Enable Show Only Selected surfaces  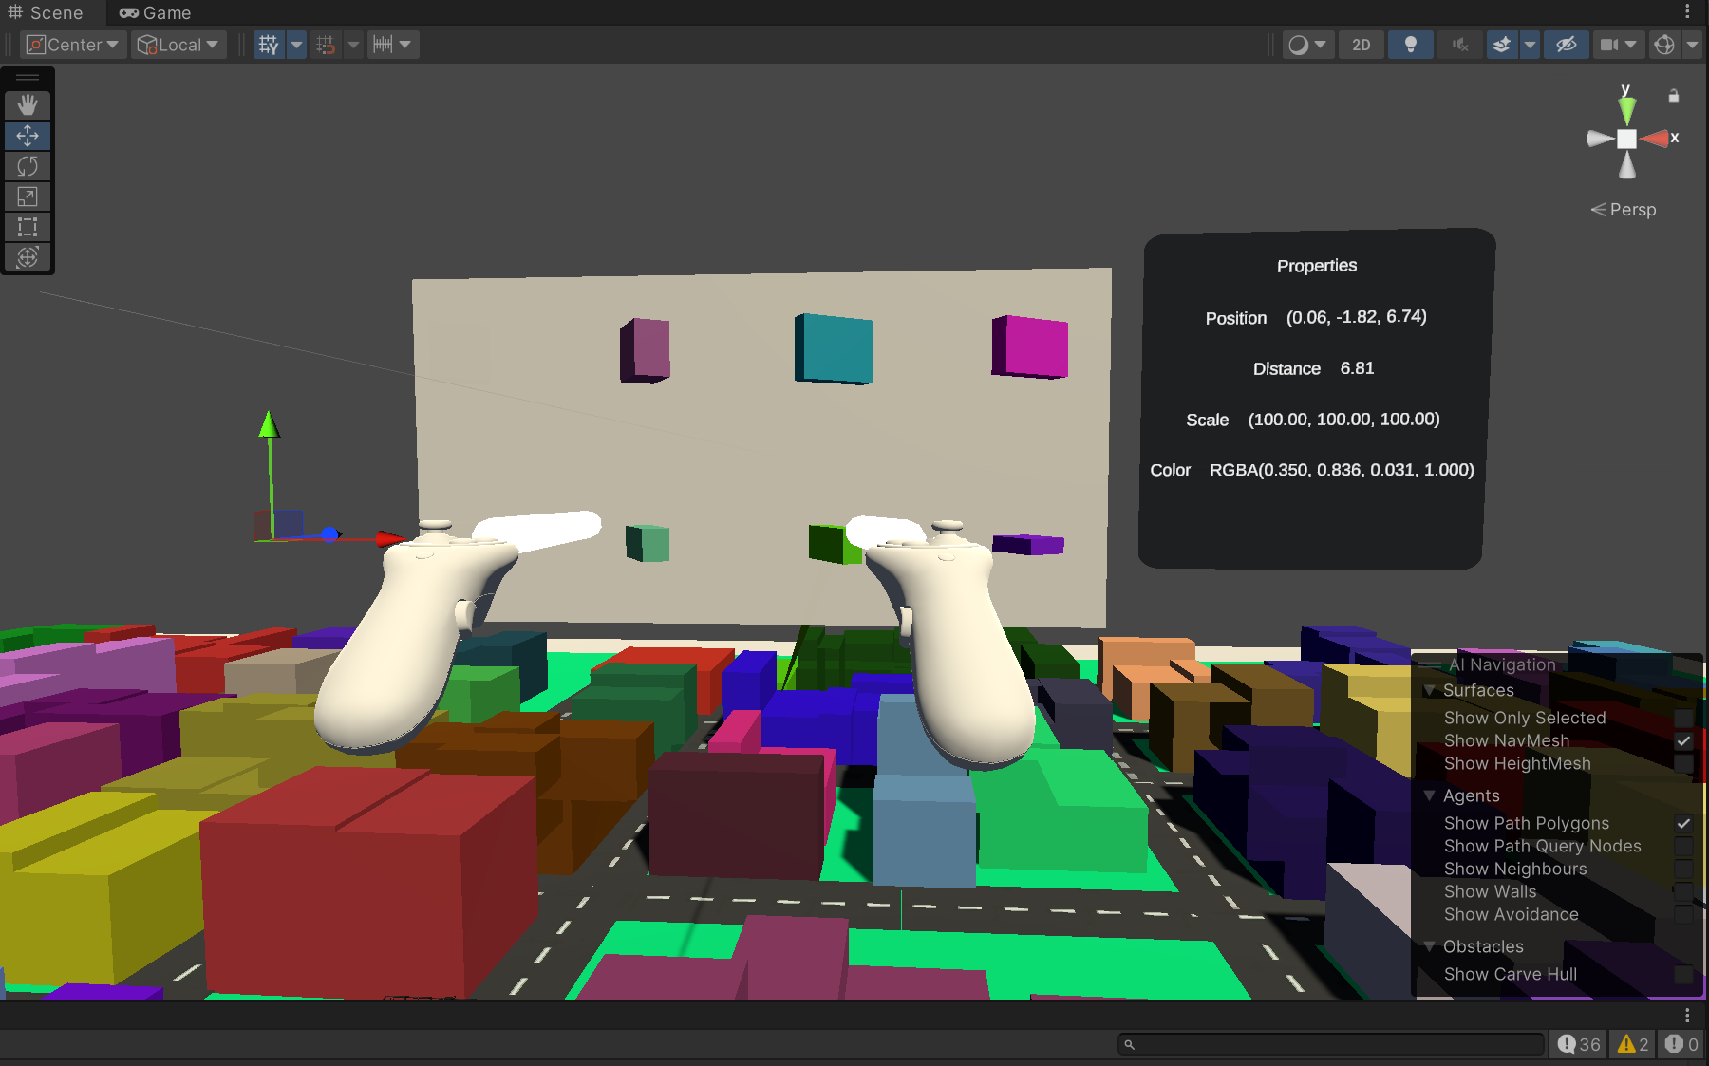coord(1683,719)
